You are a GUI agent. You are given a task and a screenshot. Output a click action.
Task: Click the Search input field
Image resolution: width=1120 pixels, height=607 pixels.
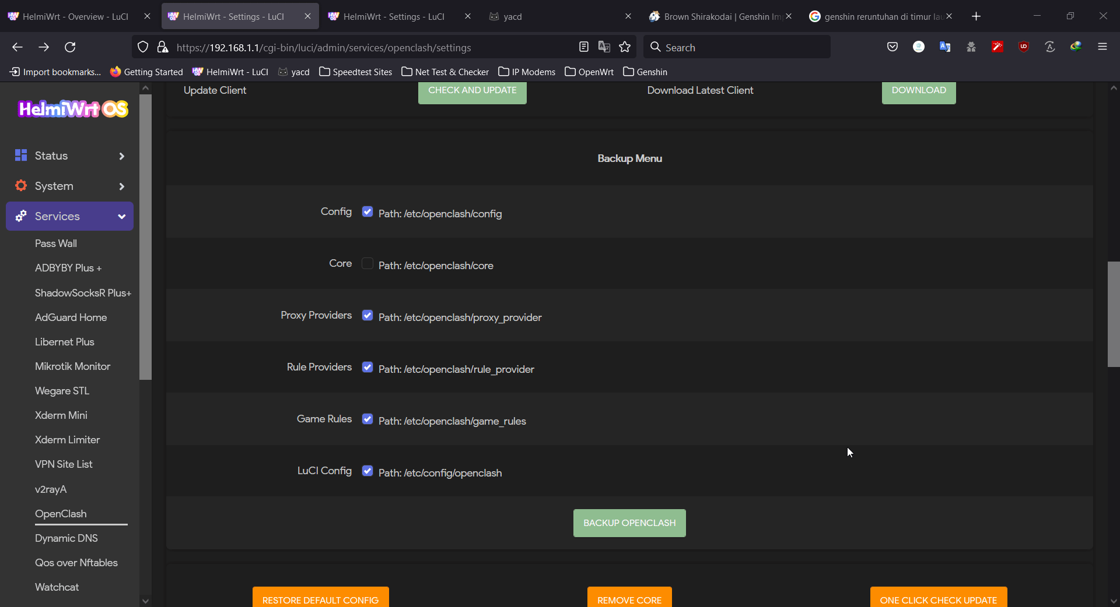[737, 47]
